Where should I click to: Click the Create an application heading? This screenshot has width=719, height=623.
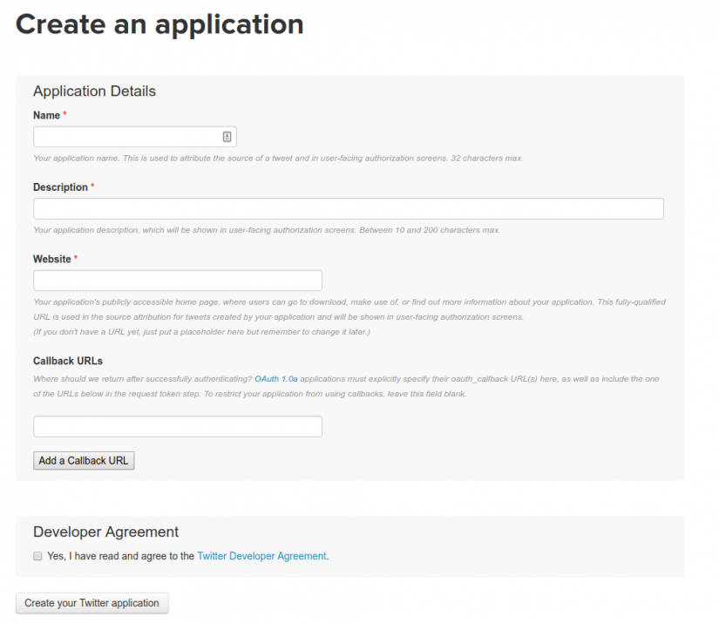[159, 24]
